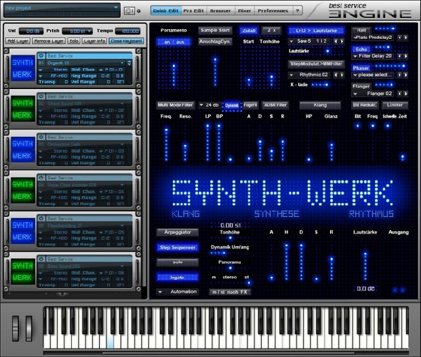The height and width of the screenshot is (357, 421).
Task: Go to next step modulator preset Rhythmic 02
Action: pyautogui.click(x=342, y=75)
